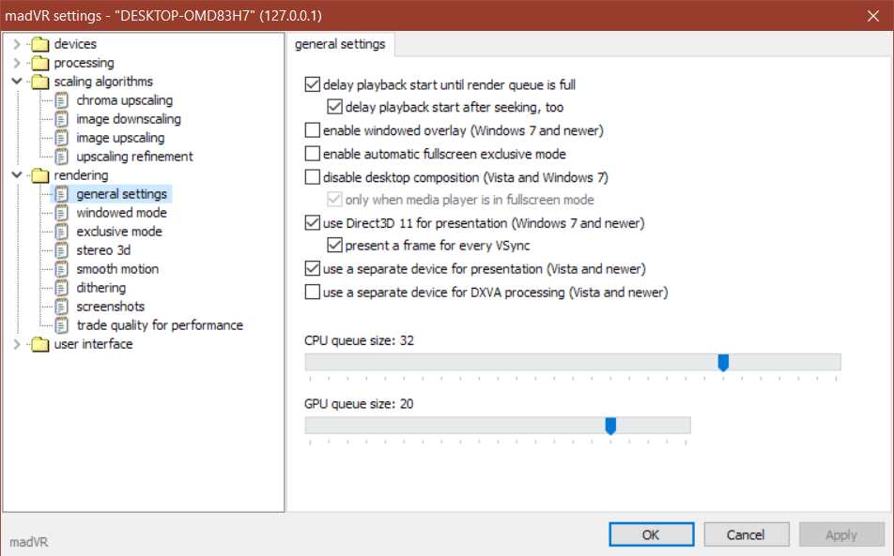Viewport: 894px width, 556px height.
Task: Select the dithering tree item text
Action: (x=101, y=288)
